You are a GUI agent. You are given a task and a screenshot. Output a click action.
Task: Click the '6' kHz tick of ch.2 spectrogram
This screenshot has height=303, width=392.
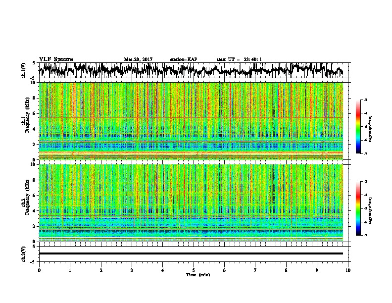pyautogui.click(x=35, y=196)
